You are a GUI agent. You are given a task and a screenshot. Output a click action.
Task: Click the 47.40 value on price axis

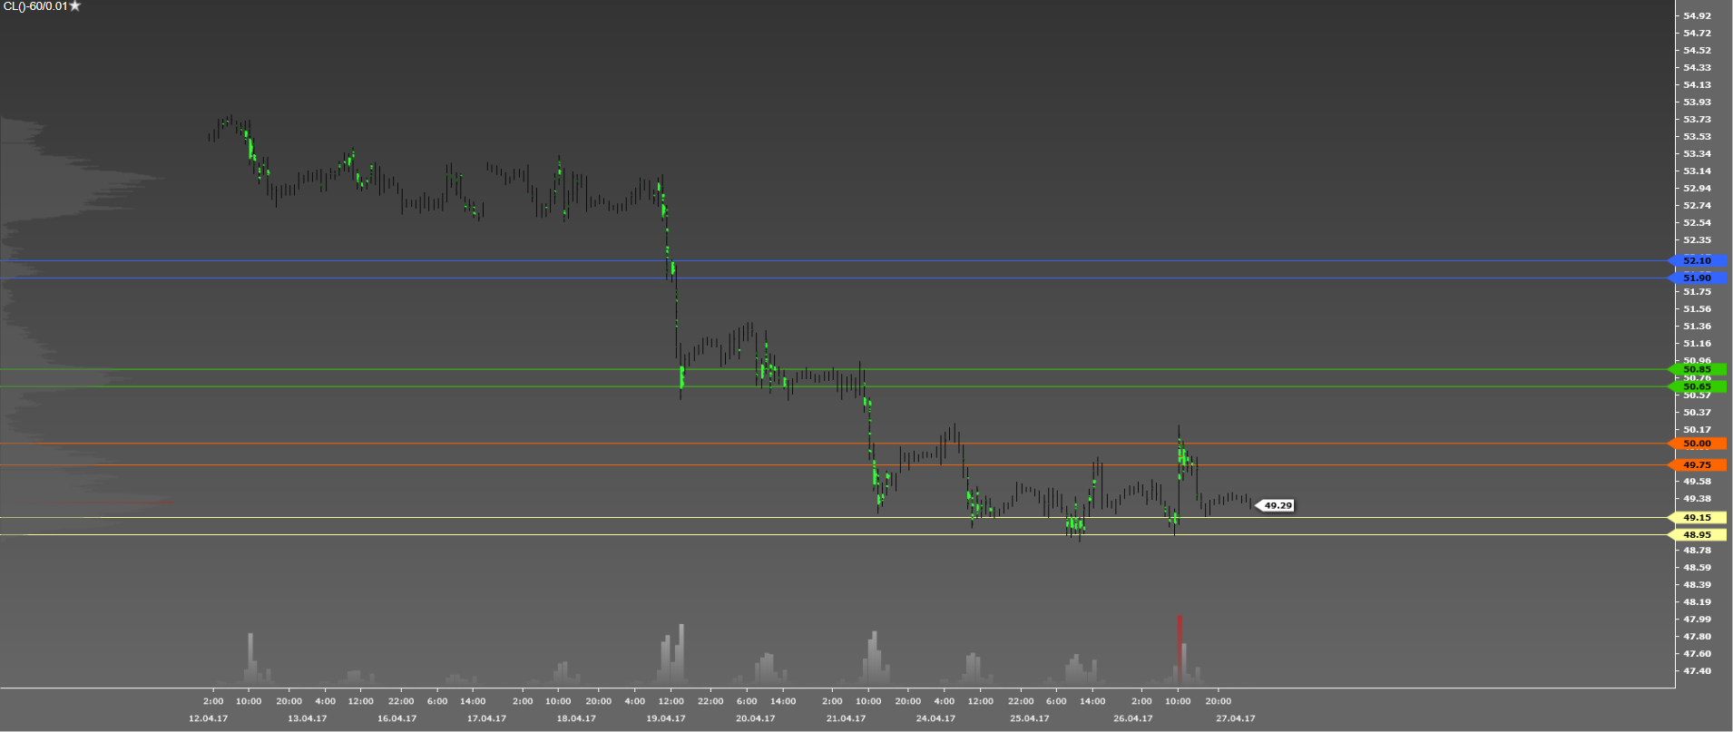point(1697,671)
